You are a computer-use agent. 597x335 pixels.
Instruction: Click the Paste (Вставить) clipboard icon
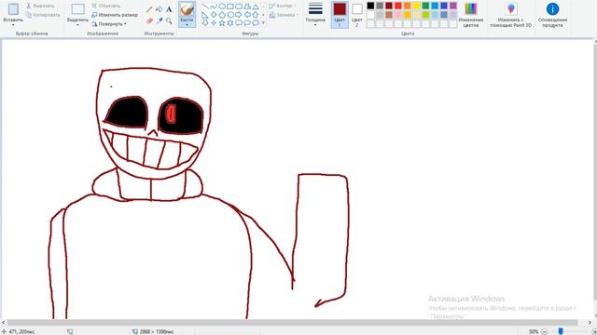[13, 9]
